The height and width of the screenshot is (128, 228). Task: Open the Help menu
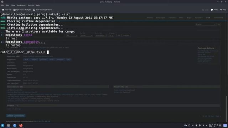(38, 5)
